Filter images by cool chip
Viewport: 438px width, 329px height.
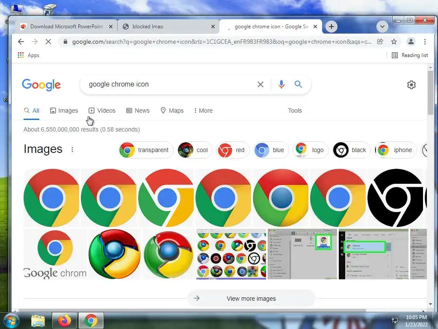point(194,150)
